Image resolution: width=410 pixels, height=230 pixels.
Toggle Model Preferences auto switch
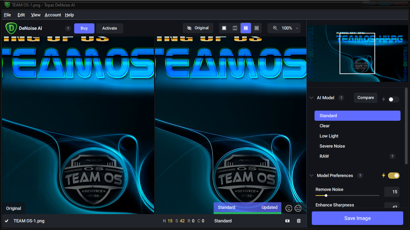pos(394,176)
